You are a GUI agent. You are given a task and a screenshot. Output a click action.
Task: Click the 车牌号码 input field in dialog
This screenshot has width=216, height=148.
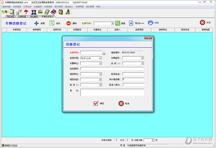(91, 52)
